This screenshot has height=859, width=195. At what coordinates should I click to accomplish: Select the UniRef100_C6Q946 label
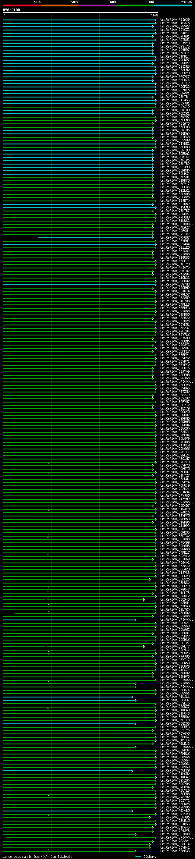click(175, 600)
